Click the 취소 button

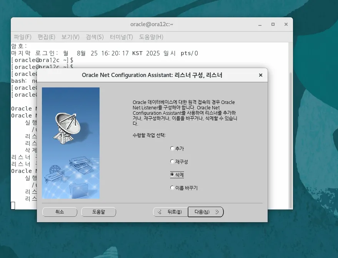60,212
